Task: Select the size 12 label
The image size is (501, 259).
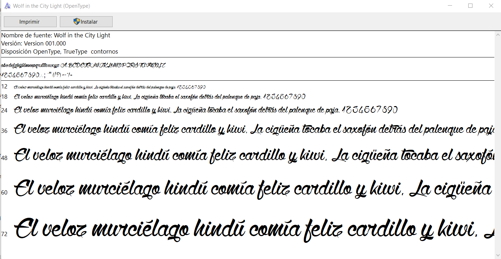Action: pyautogui.click(x=5, y=86)
